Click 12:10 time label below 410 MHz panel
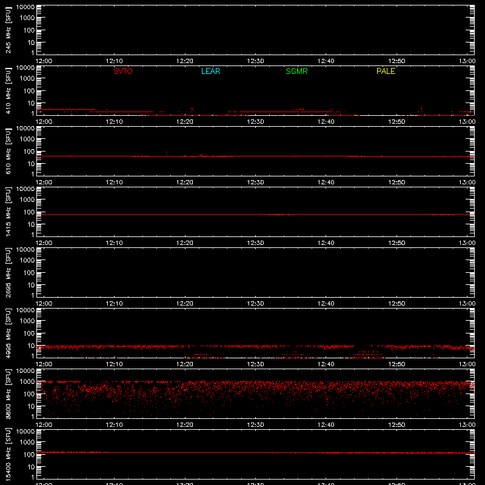This screenshot has height=485, width=485. 114,122
